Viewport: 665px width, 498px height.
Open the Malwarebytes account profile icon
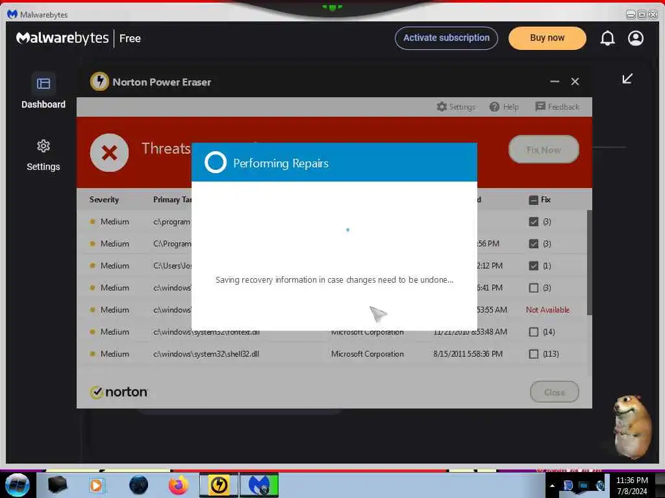(635, 38)
